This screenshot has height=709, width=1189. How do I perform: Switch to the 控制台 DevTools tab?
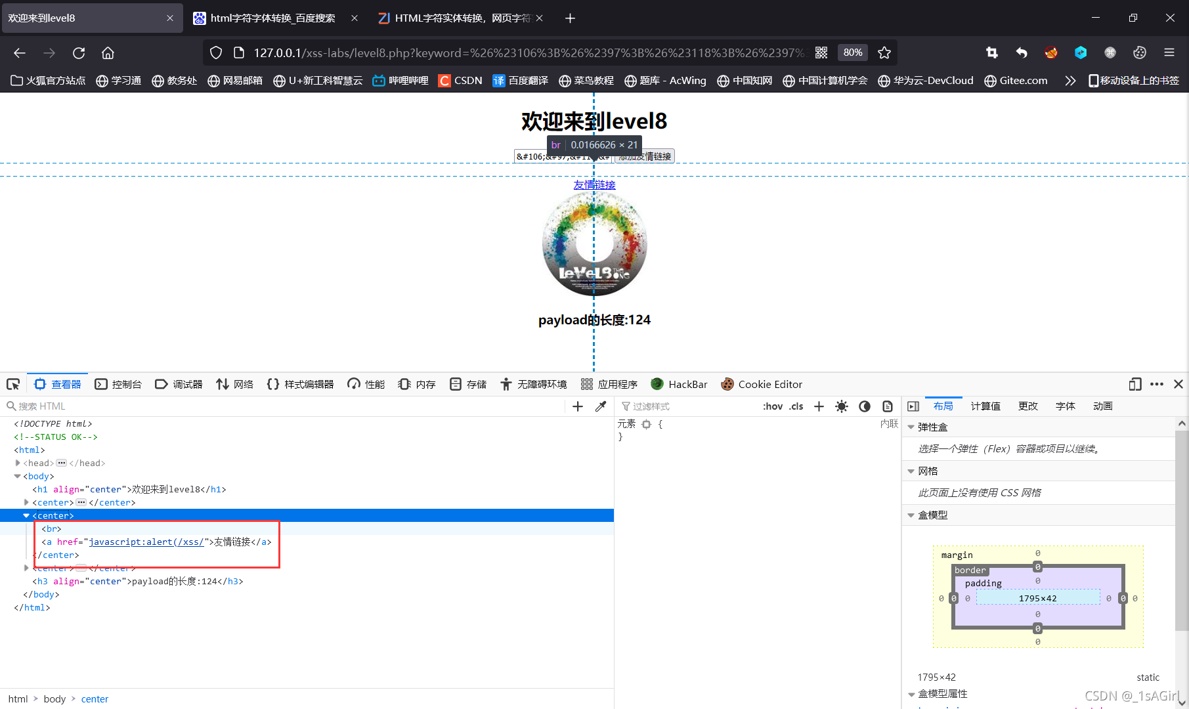pyautogui.click(x=118, y=384)
